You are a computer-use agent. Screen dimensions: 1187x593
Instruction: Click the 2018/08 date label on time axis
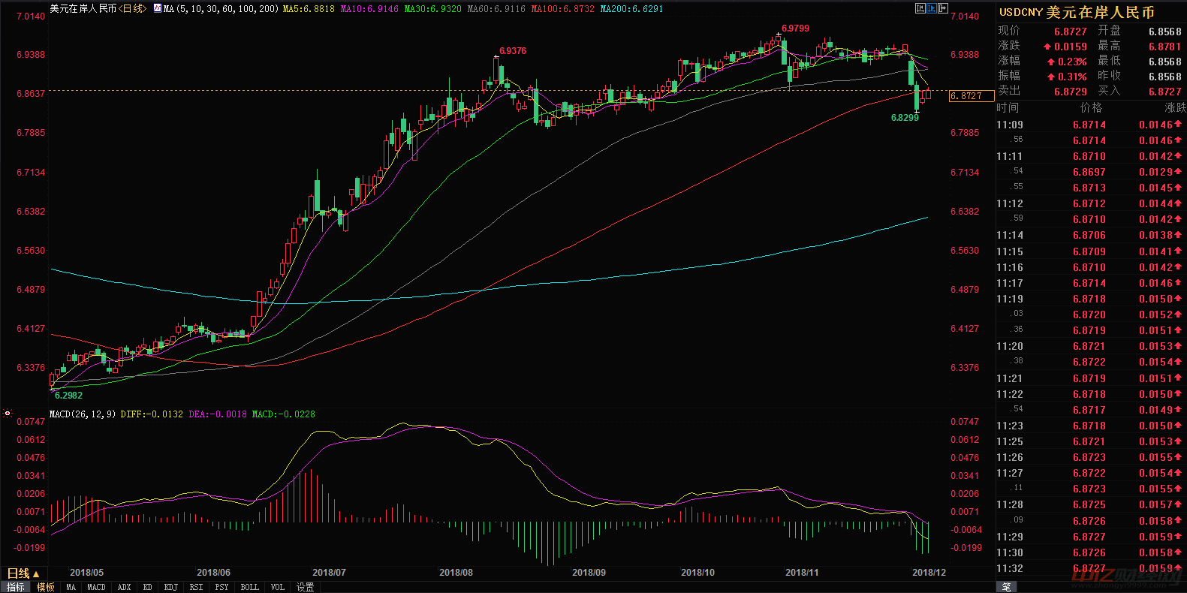coord(456,573)
